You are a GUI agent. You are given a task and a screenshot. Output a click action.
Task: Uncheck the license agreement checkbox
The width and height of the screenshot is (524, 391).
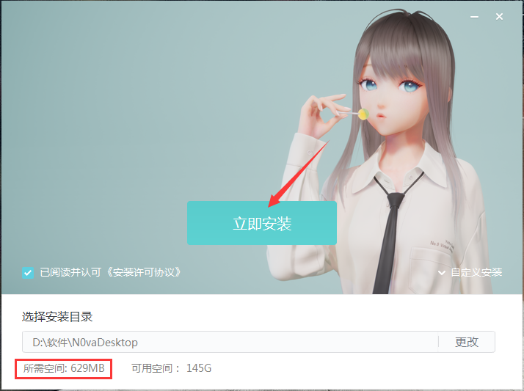click(28, 272)
